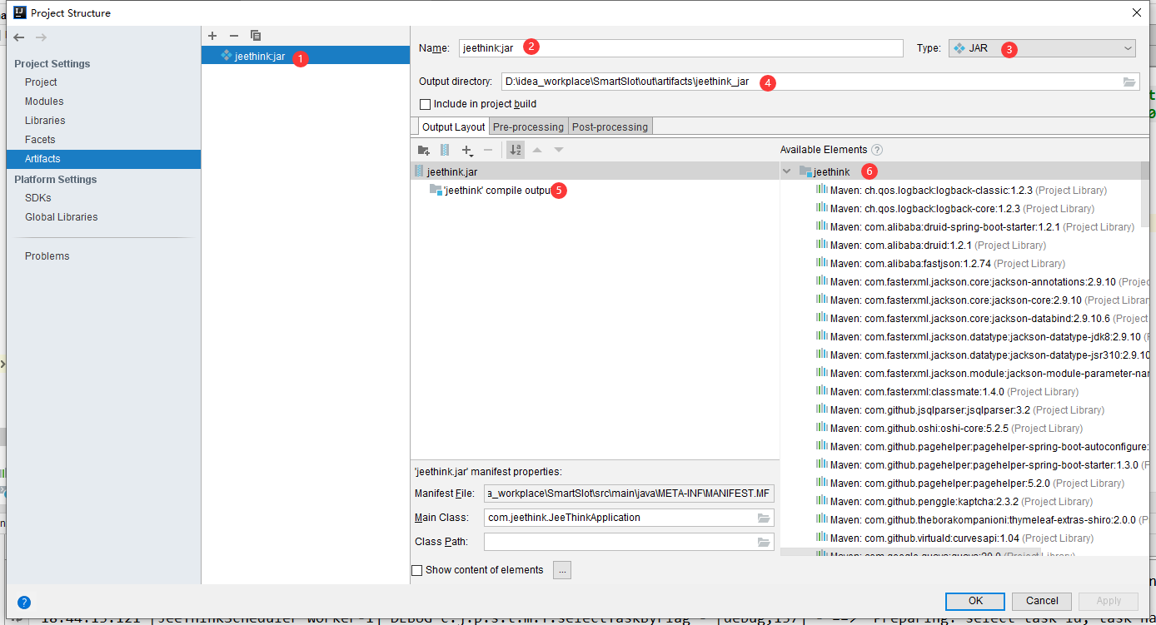
Task: Click the forward navigation arrow
Action: [x=41, y=37]
